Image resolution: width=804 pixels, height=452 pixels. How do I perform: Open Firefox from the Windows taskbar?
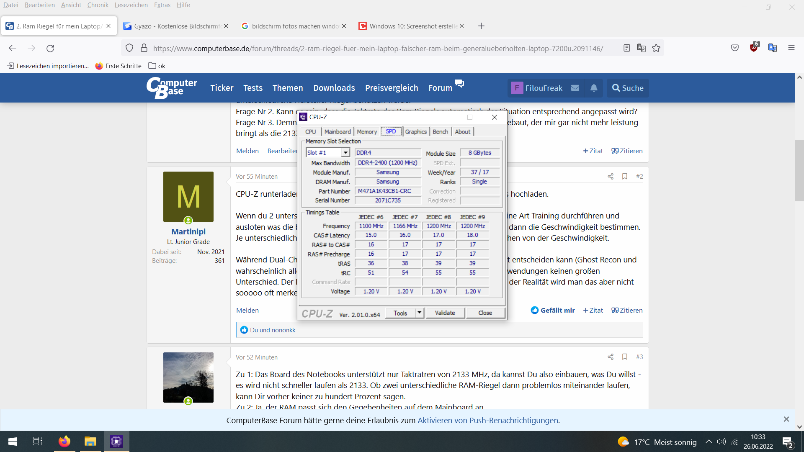(x=64, y=442)
